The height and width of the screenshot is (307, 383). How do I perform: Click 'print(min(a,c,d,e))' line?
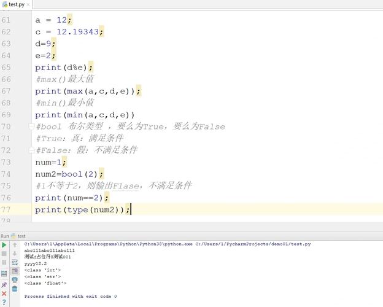pos(85,115)
